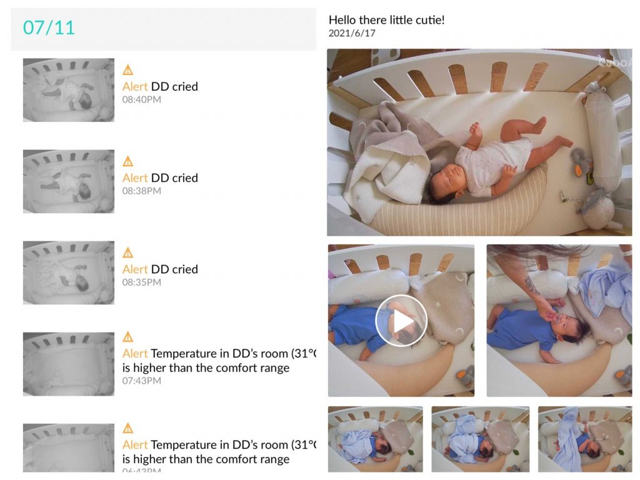Image resolution: width=640 pixels, height=480 pixels.
Task: Click the warning icon on the bottom temperature alert
Action: point(128,428)
